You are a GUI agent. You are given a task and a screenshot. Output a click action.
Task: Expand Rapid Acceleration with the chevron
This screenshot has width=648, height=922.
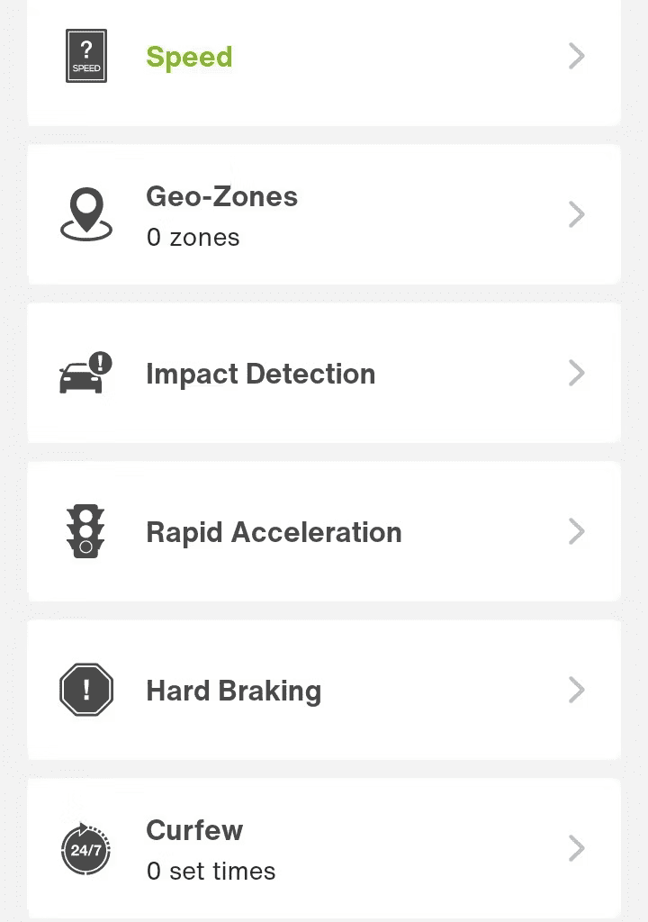point(577,531)
